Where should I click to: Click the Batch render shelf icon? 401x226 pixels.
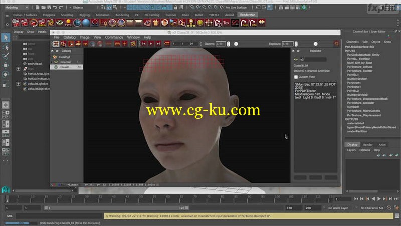(x=42, y=23)
